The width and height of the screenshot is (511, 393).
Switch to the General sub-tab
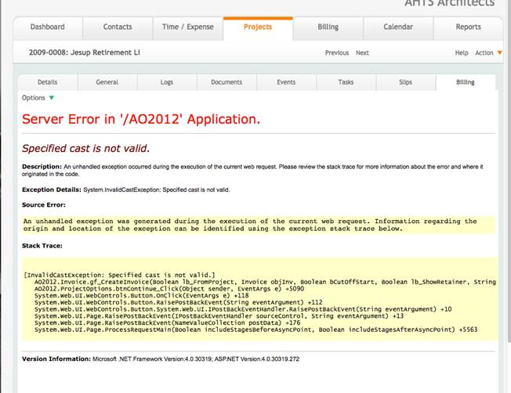107,82
